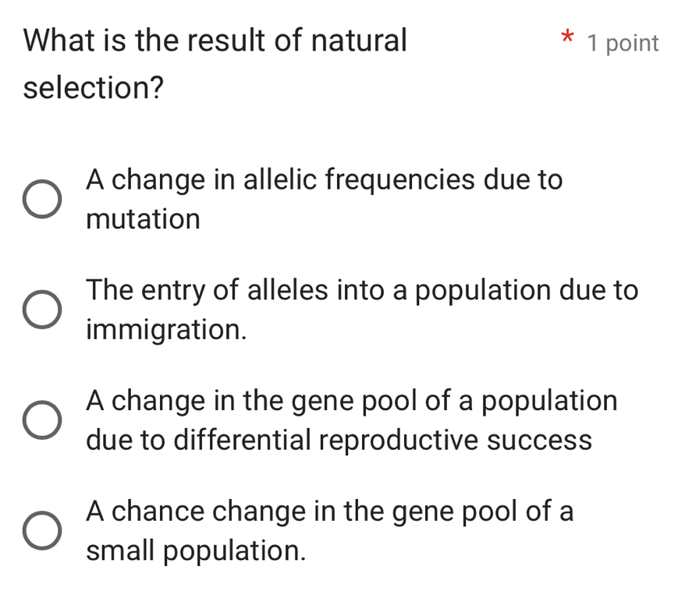This screenshot has height=602, width=678.
Task: Select the differential reproductive success answer
Action: point(42,421)
